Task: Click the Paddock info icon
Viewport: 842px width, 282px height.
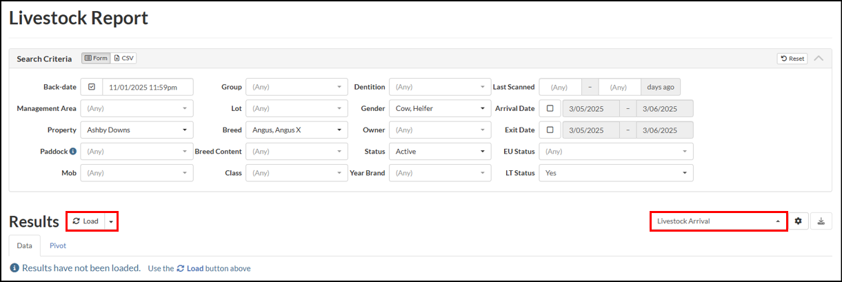Action: (x=73, y=151)
